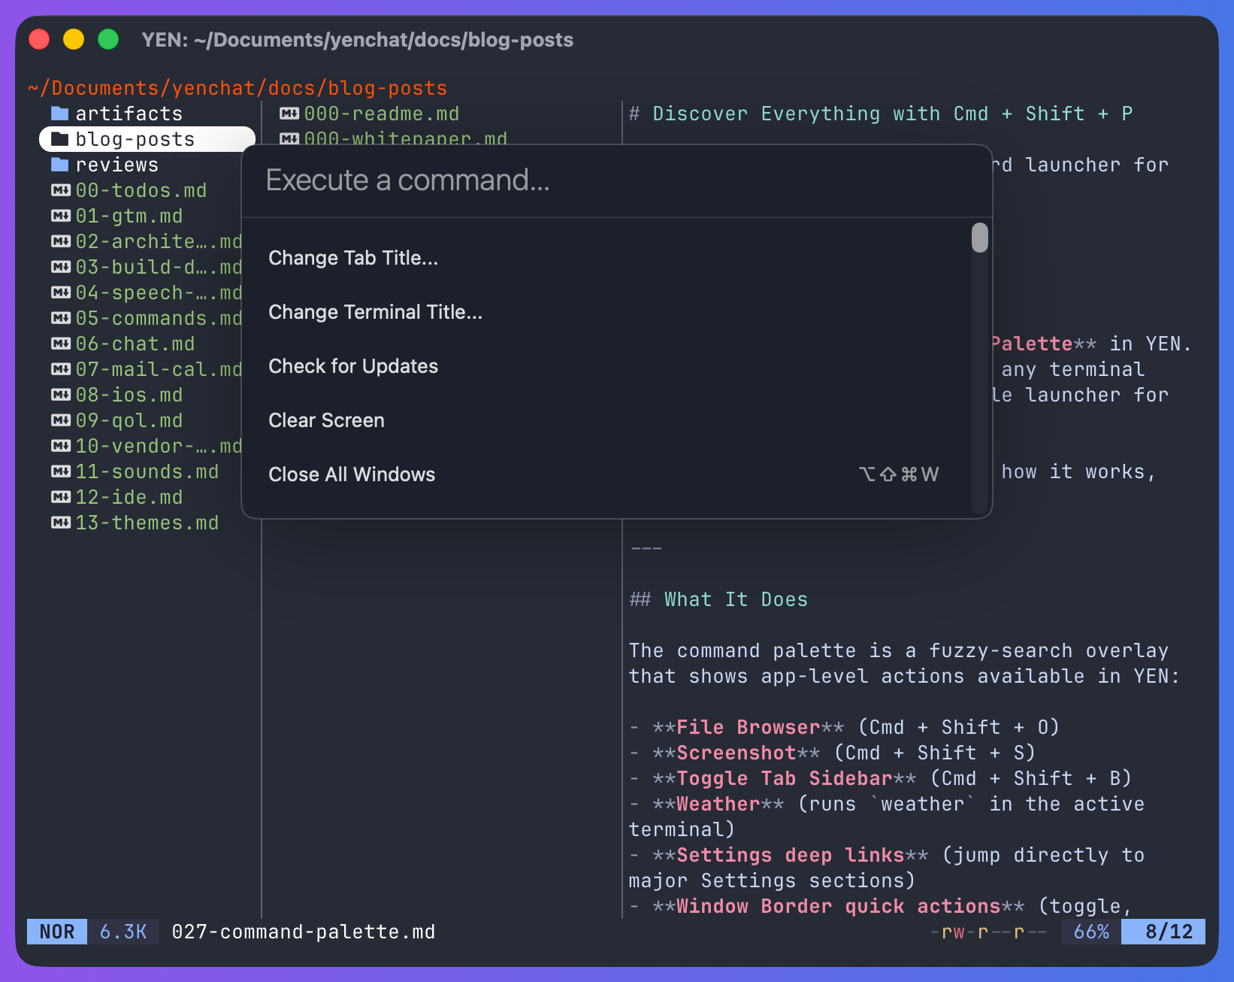Click the Execute a command search field
This screenshot has height=982, width=1234.
(x=616, y=180)
